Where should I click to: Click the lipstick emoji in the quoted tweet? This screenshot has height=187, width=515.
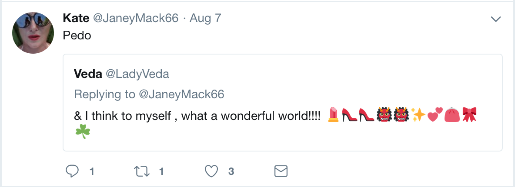(333, 115)
